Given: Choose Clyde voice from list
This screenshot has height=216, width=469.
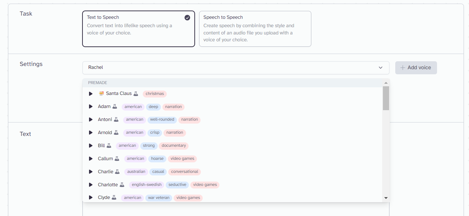Looking at the screenshot, I should click(x=233, y=197).
